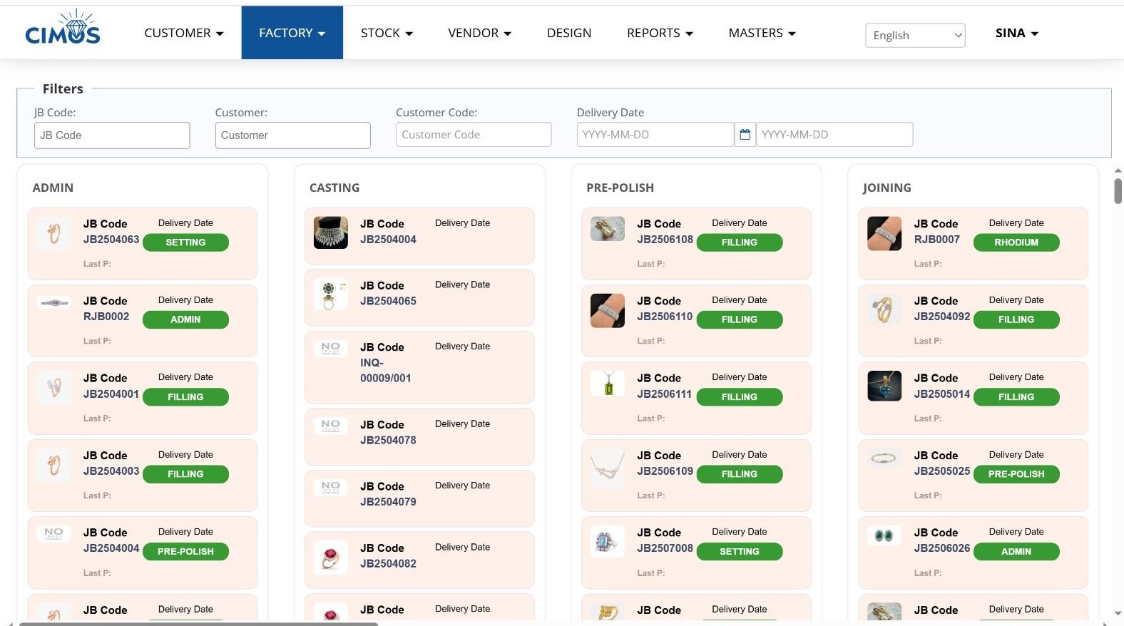Viewport: 1124px width, 626px height.
Task: Click no-image placeholder for Admin JB2504004
Action: click(53, 533)
